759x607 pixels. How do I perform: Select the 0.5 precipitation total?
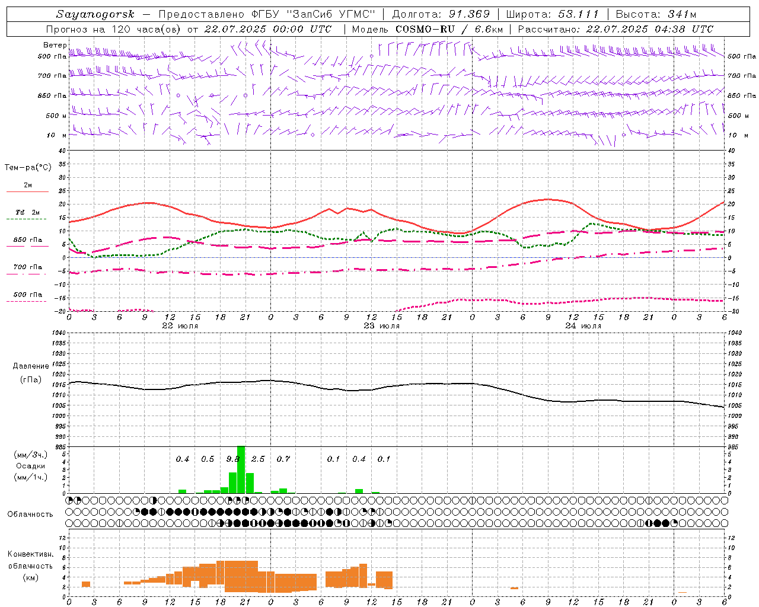[208, 459]
